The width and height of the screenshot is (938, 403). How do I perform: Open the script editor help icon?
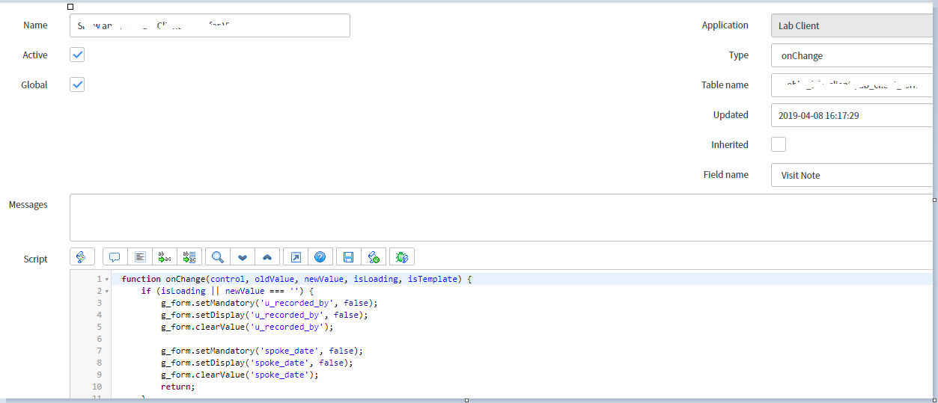(320, 257)
